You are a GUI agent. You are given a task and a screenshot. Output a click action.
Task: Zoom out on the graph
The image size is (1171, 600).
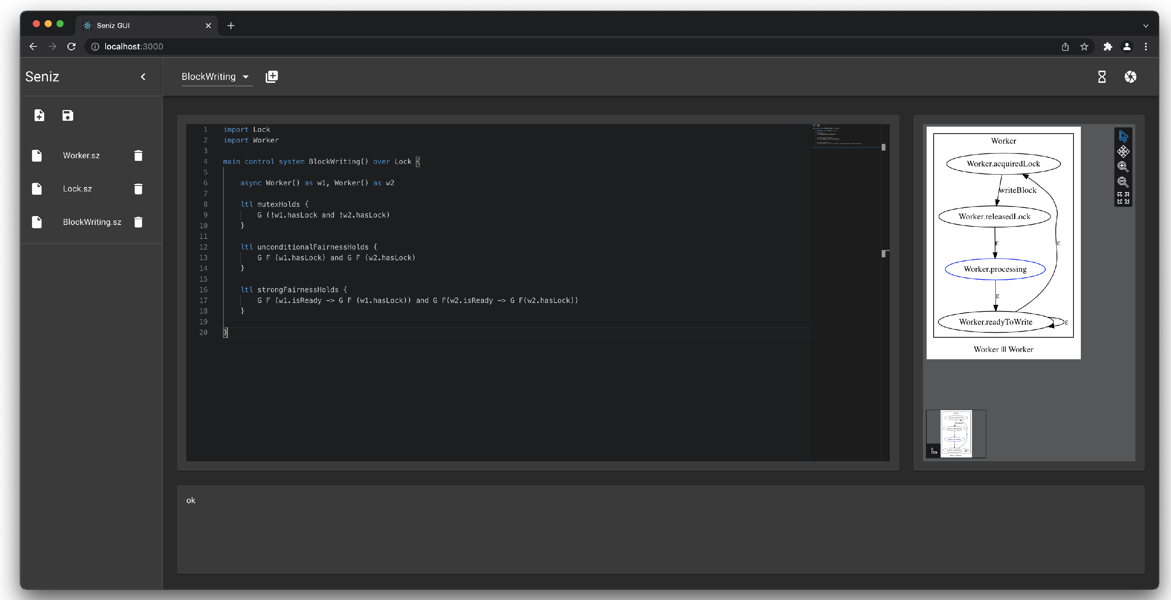click(x=1123, y=182)
